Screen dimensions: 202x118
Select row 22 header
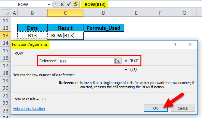(x=6, y=103)
